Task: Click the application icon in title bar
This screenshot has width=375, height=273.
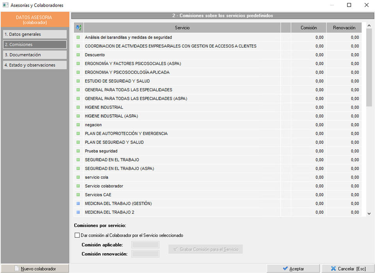Action: [x=5, y=5]
